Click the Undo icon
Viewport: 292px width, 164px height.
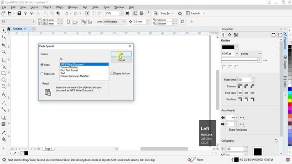tap(66, 13)
